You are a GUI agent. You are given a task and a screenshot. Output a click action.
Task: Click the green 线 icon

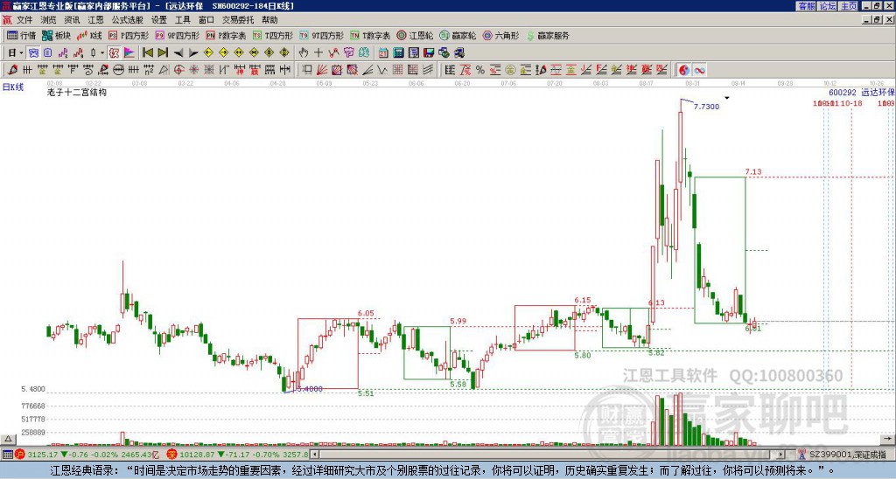click(x=364, y=52)
